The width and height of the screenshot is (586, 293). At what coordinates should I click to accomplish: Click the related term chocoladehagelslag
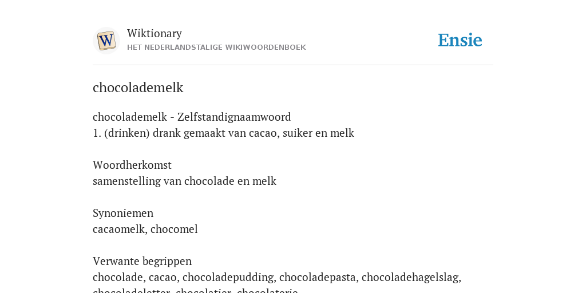tap(410, 278)
